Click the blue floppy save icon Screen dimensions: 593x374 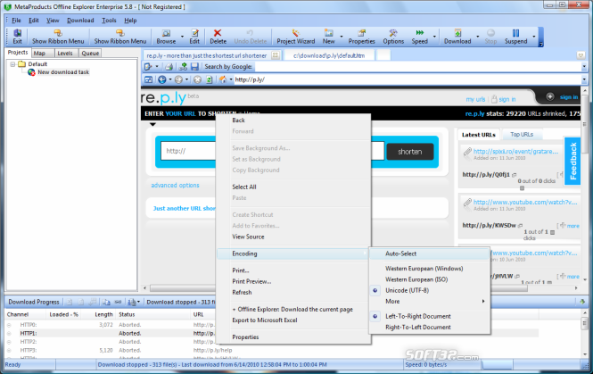194,67
